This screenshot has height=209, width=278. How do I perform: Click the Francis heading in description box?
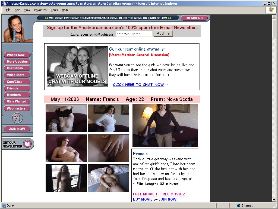pyautogui.click(x=140, y=153)
